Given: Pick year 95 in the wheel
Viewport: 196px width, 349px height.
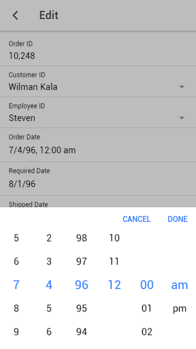Looking at the screenshot, I should [82, 309].
